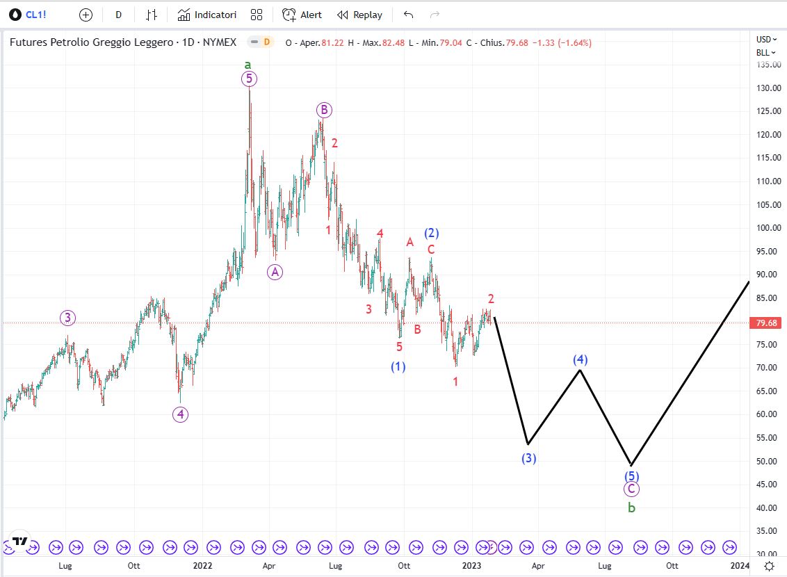Click the min price value 79.04
Screen dimensions: 787x577
tap(451, 42)
